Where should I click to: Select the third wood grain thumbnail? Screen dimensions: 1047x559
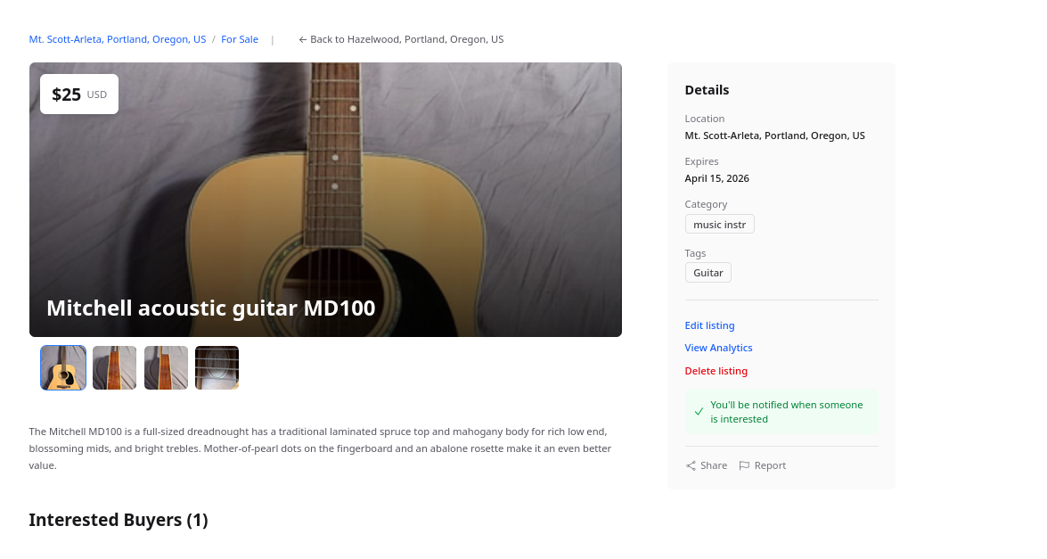click(x=166, y=367)
